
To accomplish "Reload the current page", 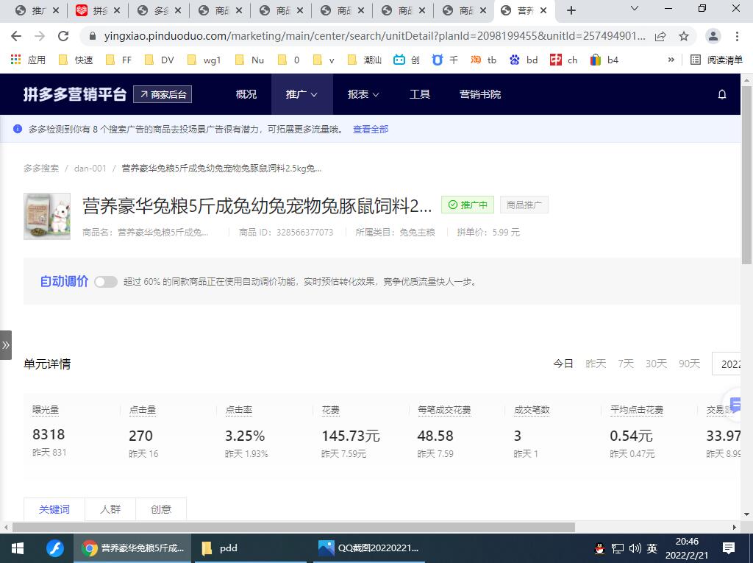I will (63, 36).
